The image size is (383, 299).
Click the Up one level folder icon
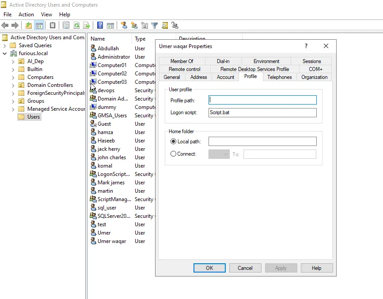click(x=29, y=26)
